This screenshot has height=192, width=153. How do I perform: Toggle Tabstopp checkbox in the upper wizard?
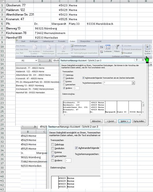coord(64,75)
